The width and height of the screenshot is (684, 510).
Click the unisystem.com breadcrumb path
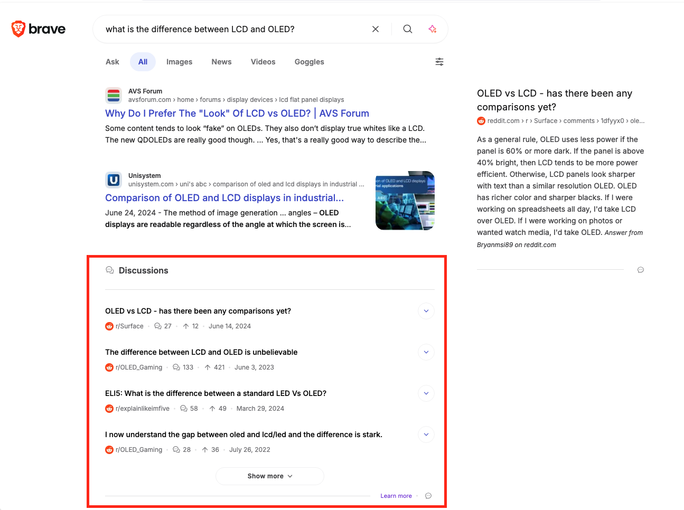click(246, 184)
